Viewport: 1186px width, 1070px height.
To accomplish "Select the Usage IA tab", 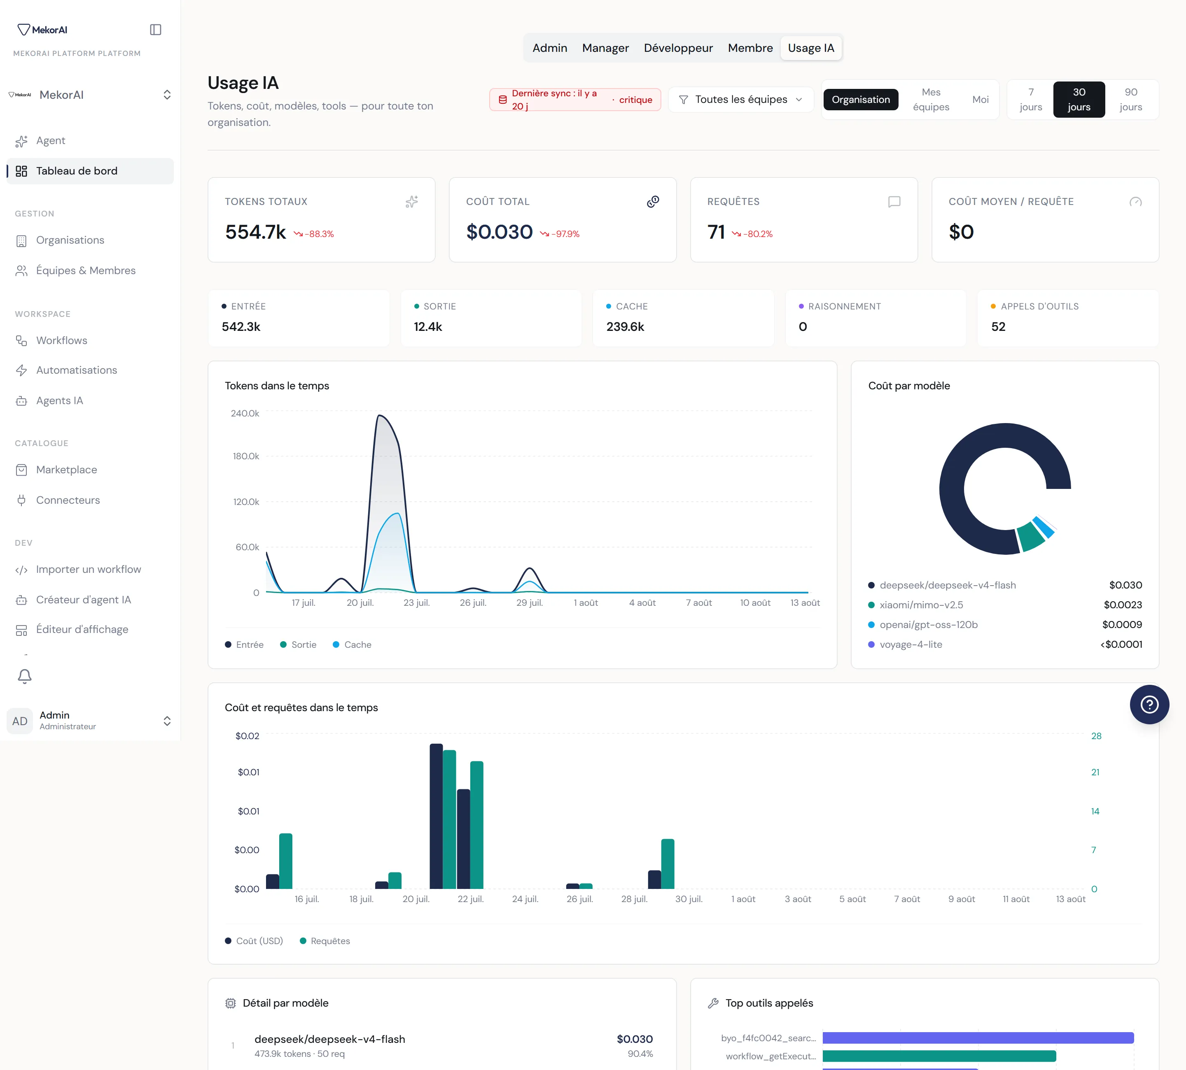I will [811, 48].
